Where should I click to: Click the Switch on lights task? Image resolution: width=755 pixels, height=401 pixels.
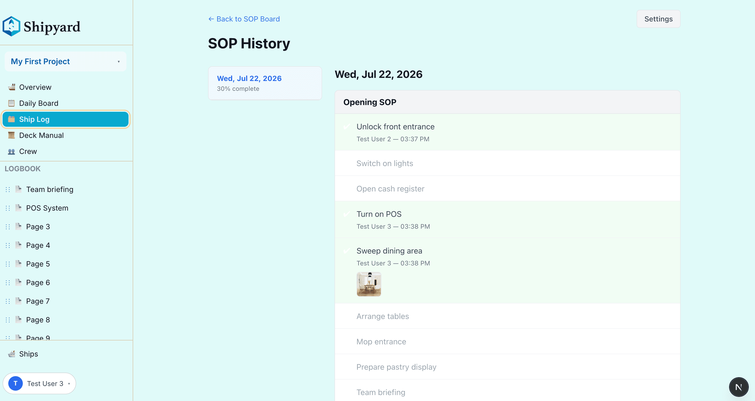coord(507,163)
